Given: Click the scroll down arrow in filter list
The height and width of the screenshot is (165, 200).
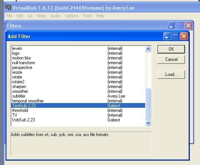Looking at the screenshot, I should pyautogui.click(x=148, y=123).
